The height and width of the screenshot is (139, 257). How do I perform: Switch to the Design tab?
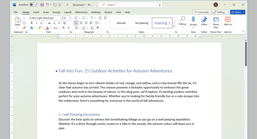click(56, 12)
